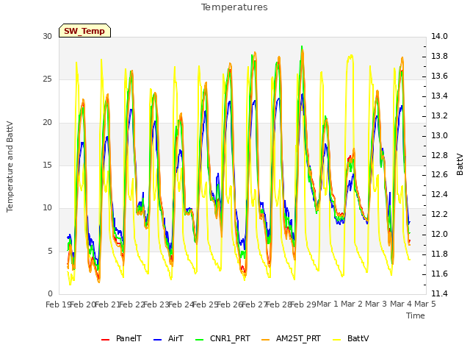Click the Mar 3 date tick
Screen dimensions: 470x353
point(376,304)
